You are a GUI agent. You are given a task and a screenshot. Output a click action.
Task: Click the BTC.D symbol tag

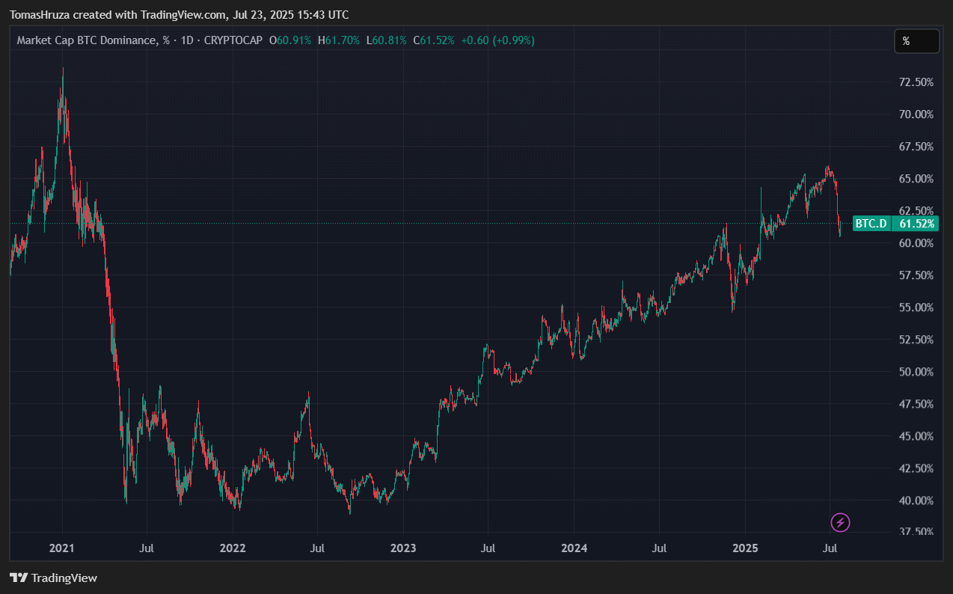pos(871,224)
